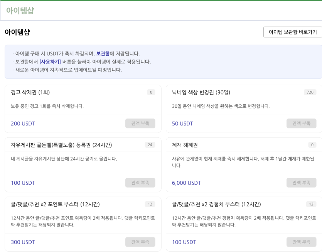This screenshot has width=322, height=252.
Task: Select the 제재 해제권 title
Action: pyautogui.click(x=185, y=145)
